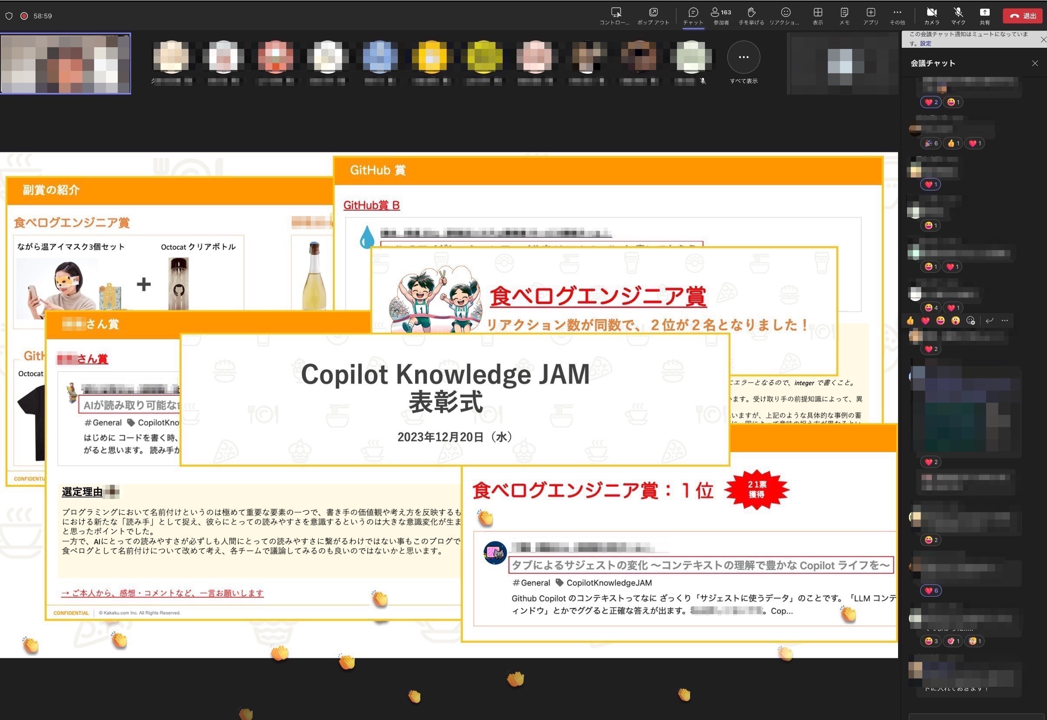The height and width of the screenshot is (720, 1047).
Task: Click the blue water drop icon on GitHub slide
Action: point(367,237)
